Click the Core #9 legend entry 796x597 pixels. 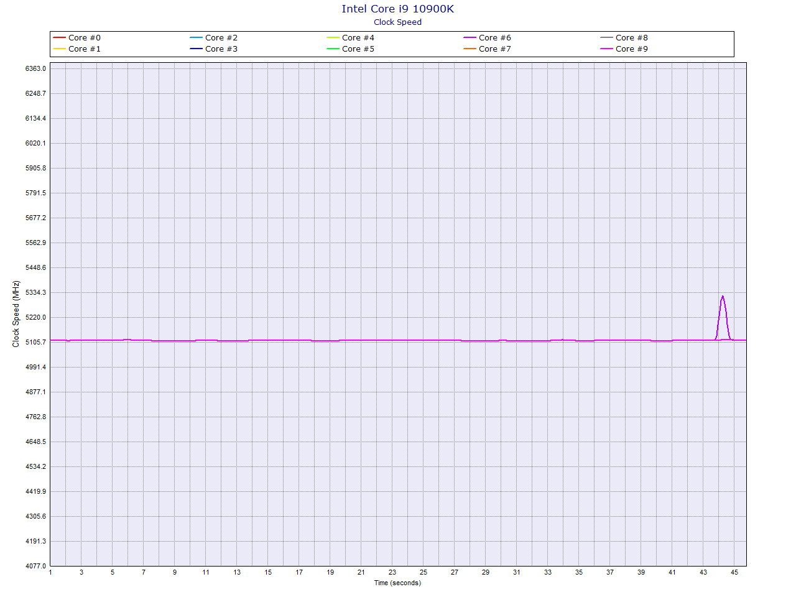(624, 49)
